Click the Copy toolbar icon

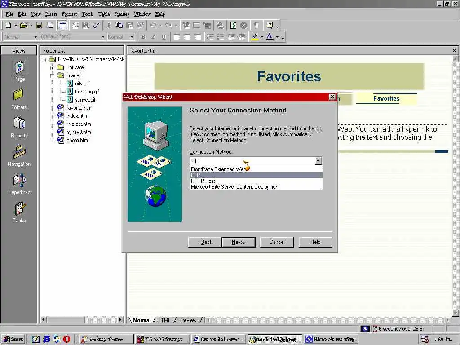[119, 25]
